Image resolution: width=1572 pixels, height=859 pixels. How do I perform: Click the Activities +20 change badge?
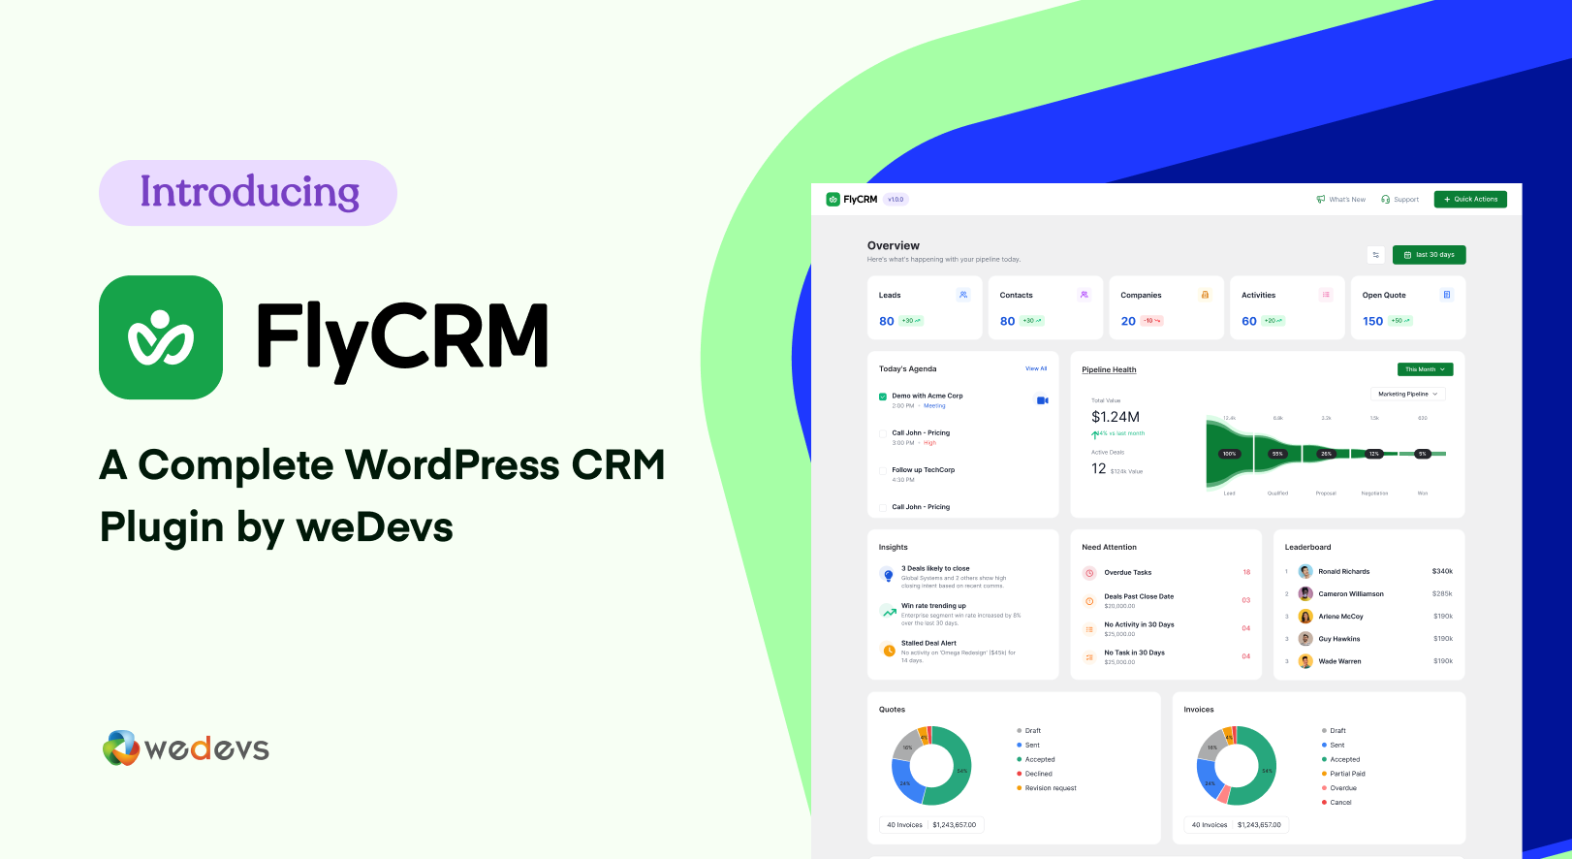coord(1273,321)
